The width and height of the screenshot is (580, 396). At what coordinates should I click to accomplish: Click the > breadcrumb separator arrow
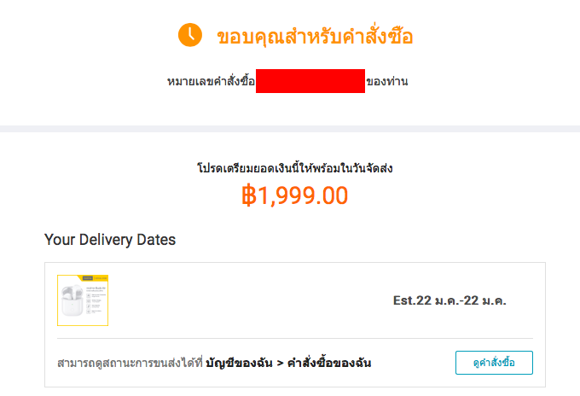pos(280,364)
